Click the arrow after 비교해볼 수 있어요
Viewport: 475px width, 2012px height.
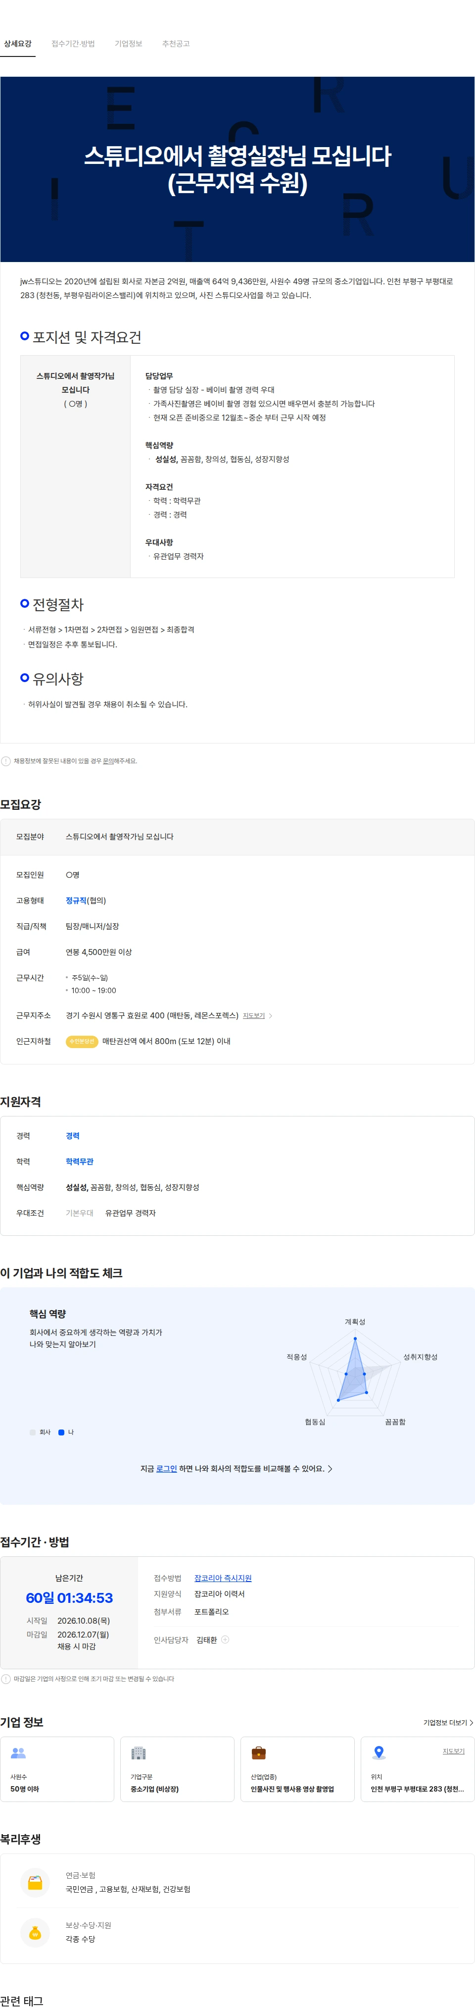pos(330,1469)
